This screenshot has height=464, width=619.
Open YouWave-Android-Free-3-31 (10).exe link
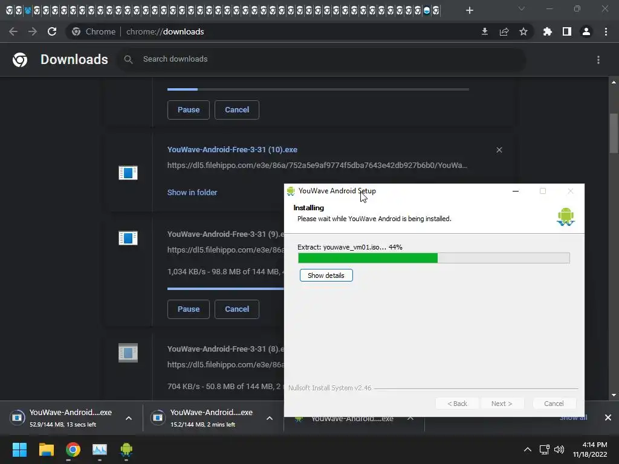tap(232, 150)
